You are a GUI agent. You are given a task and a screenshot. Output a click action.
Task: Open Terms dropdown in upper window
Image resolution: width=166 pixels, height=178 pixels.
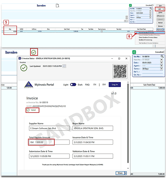(x=150, y=17)
